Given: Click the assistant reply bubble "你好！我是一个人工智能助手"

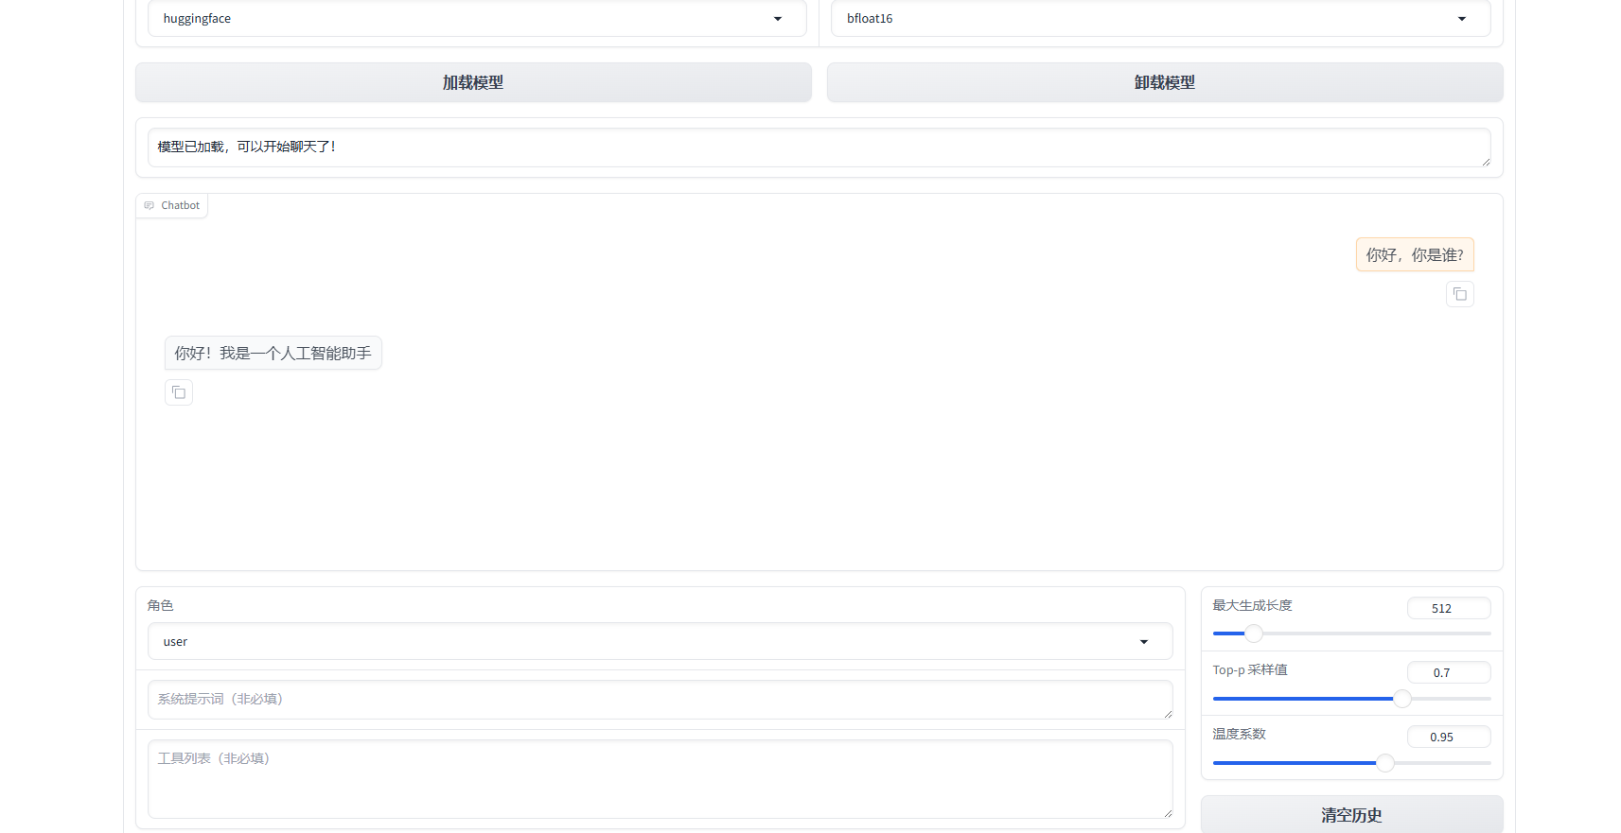Looking at the screenshot, I should [273, 354].
